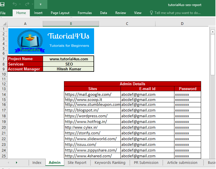Open the Article submission sheet tab
216x169 pixels.
tap(182, 162)
